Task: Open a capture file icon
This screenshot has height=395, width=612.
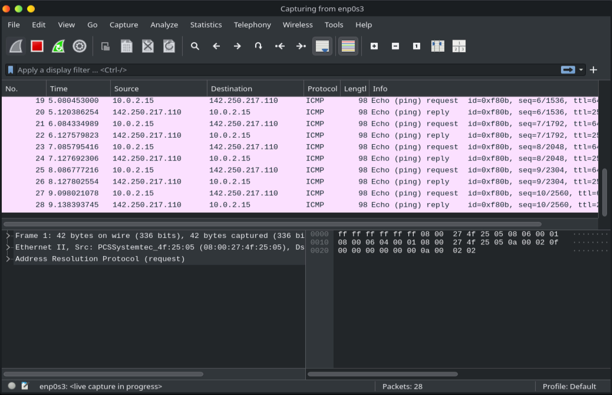Action: click(105, 46)
